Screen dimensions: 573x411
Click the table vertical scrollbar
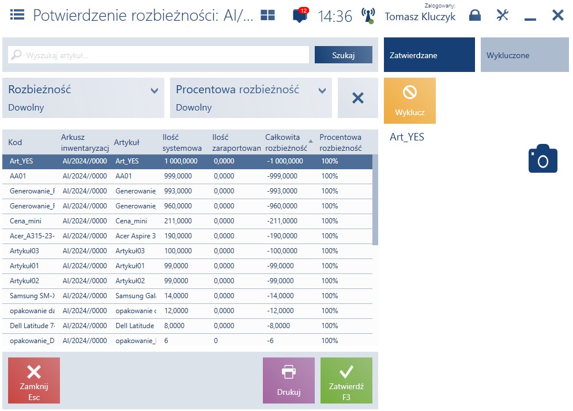pyautogui.click(x=375, y=200)
